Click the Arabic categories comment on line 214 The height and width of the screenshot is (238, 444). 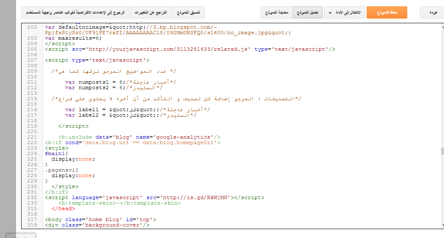pos(177,98)
